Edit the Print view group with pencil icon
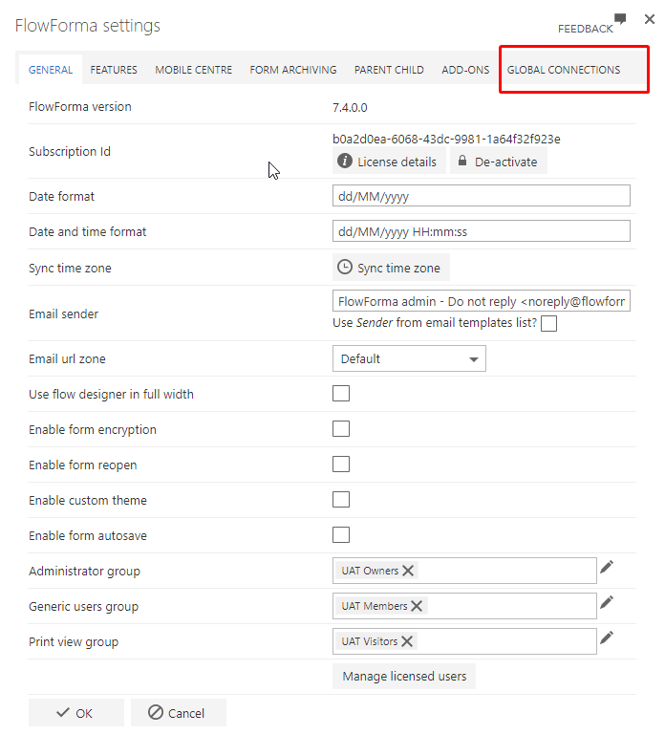The image size is (665, 735). (x=607, y=638)
